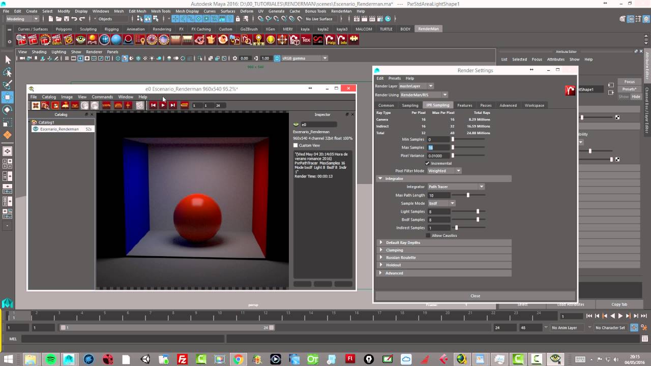Click the 100% zoom icon in render window
The width and height of the screenshot is (651, 366).
pyautogui.click(x=106, y=105)
